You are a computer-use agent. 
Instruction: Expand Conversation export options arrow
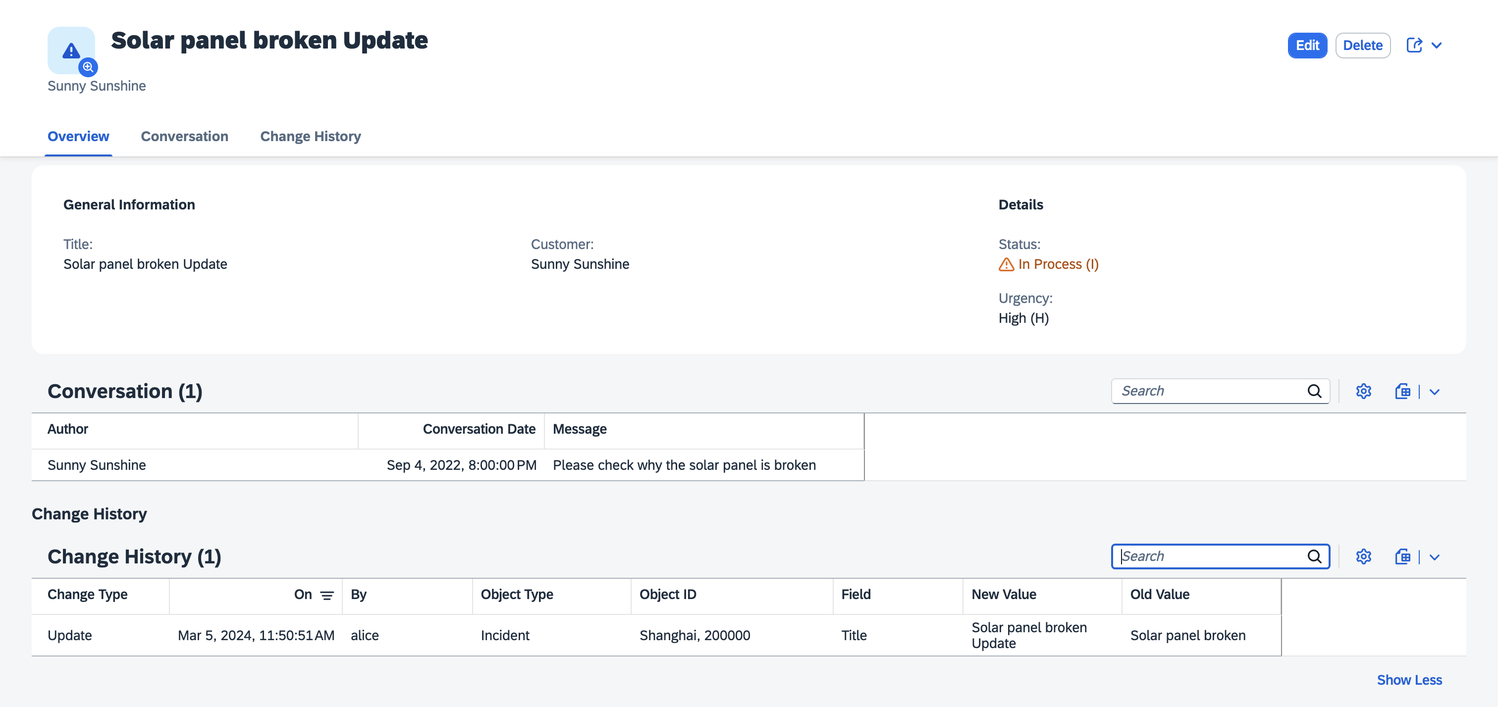[x=1435, y=392]
